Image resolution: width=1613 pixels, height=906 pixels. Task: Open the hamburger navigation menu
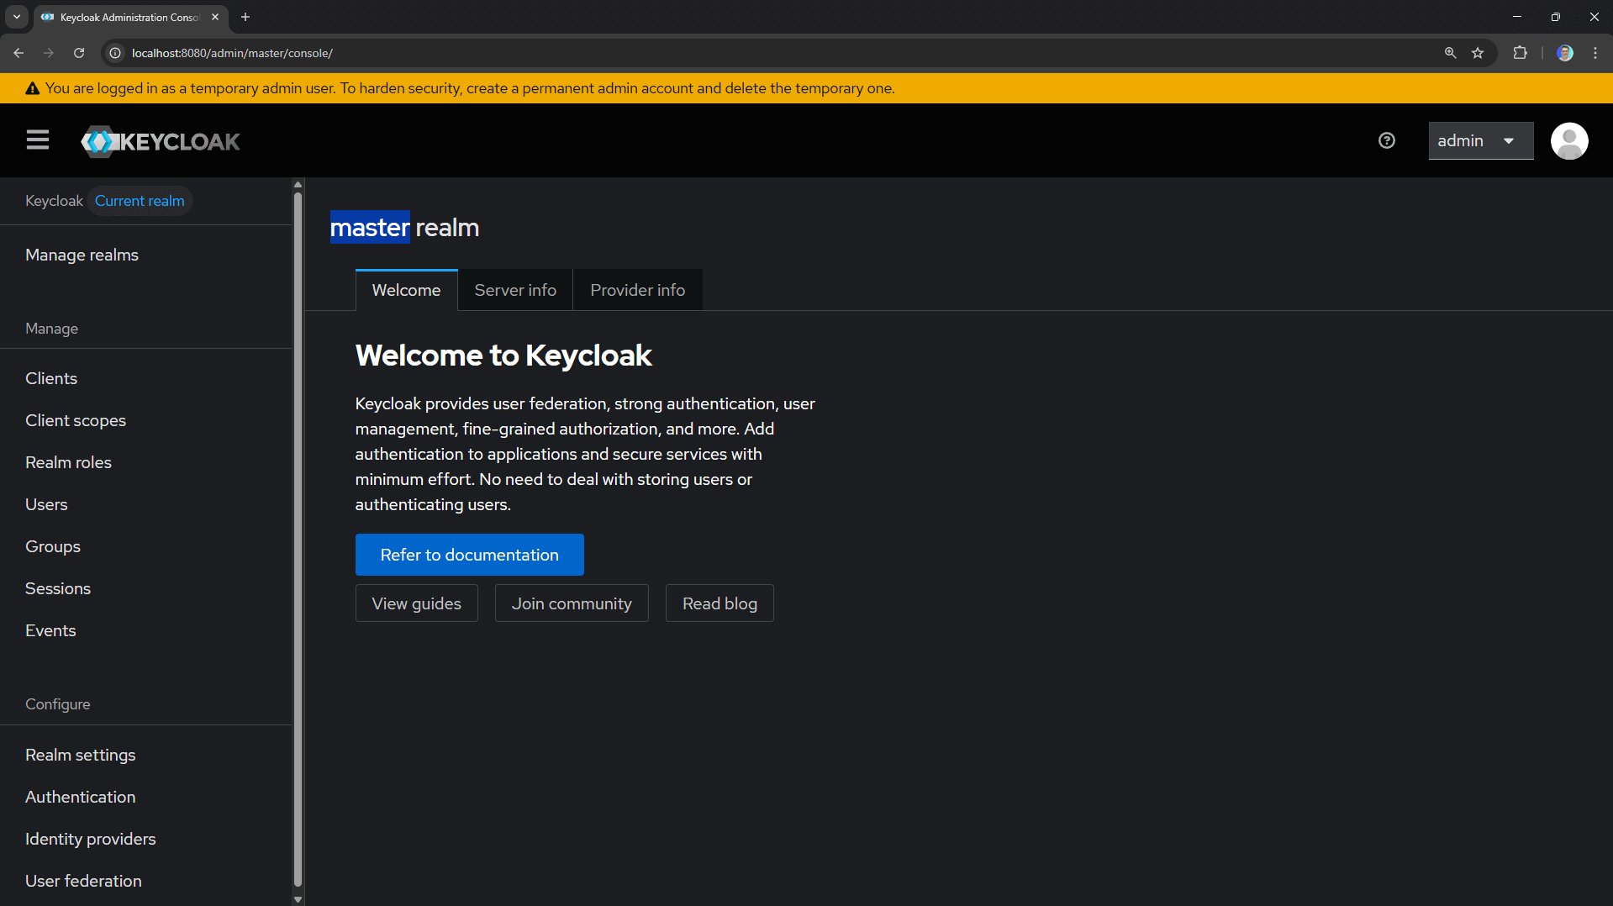pos(37,140)
